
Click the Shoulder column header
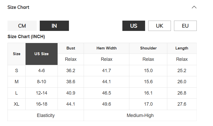tap(148, 48)
